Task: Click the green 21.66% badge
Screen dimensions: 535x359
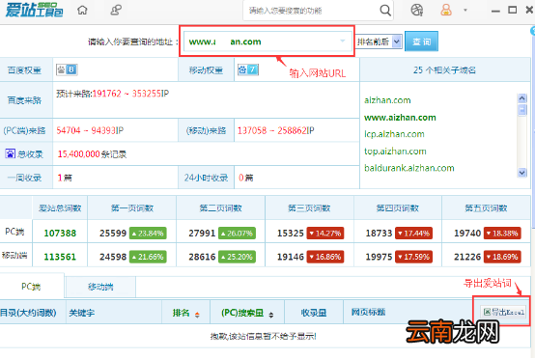Action: [x=148, y=257]
